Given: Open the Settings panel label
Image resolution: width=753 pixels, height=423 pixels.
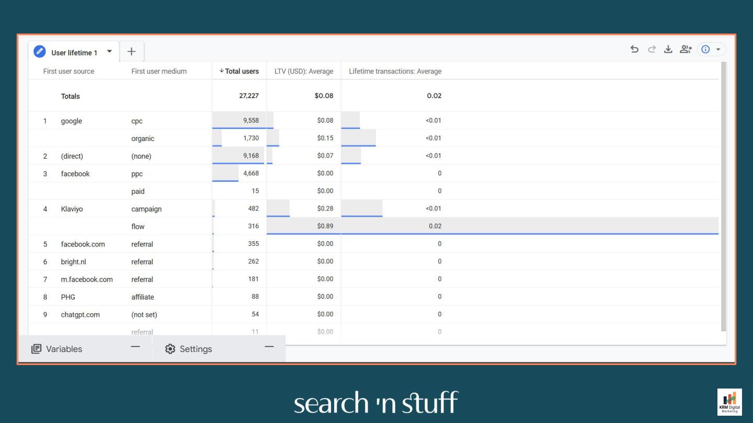Looking at the screenshot, I should 196,349.
